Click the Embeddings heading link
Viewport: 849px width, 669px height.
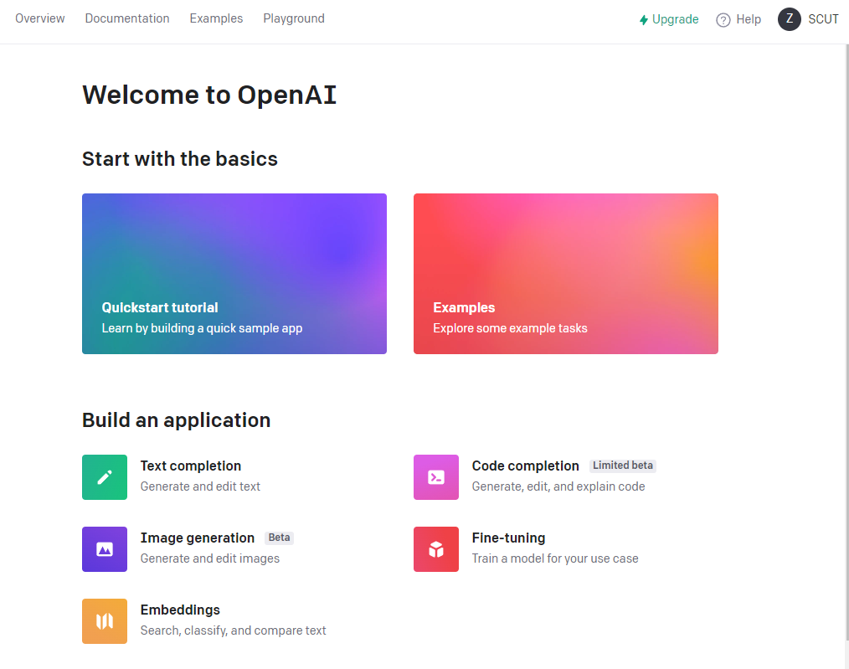[180, 610]
